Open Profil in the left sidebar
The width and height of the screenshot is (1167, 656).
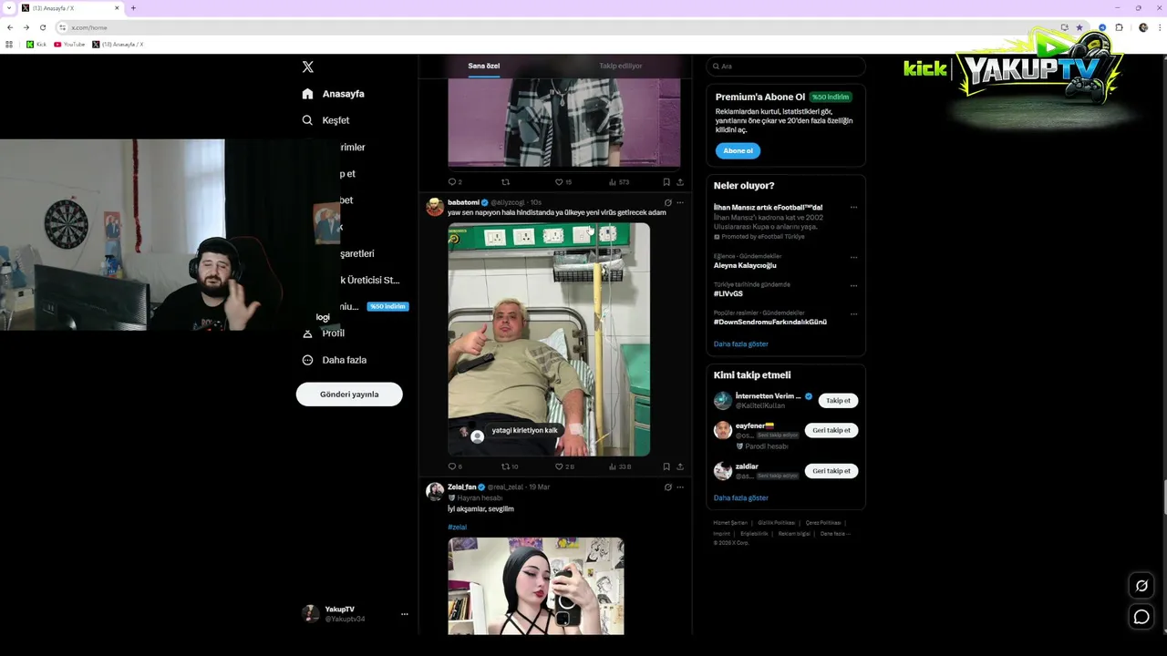pyautogui.click(x=323, y=333)
